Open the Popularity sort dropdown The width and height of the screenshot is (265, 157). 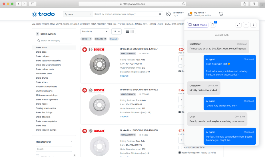click(x=95, y=31)
